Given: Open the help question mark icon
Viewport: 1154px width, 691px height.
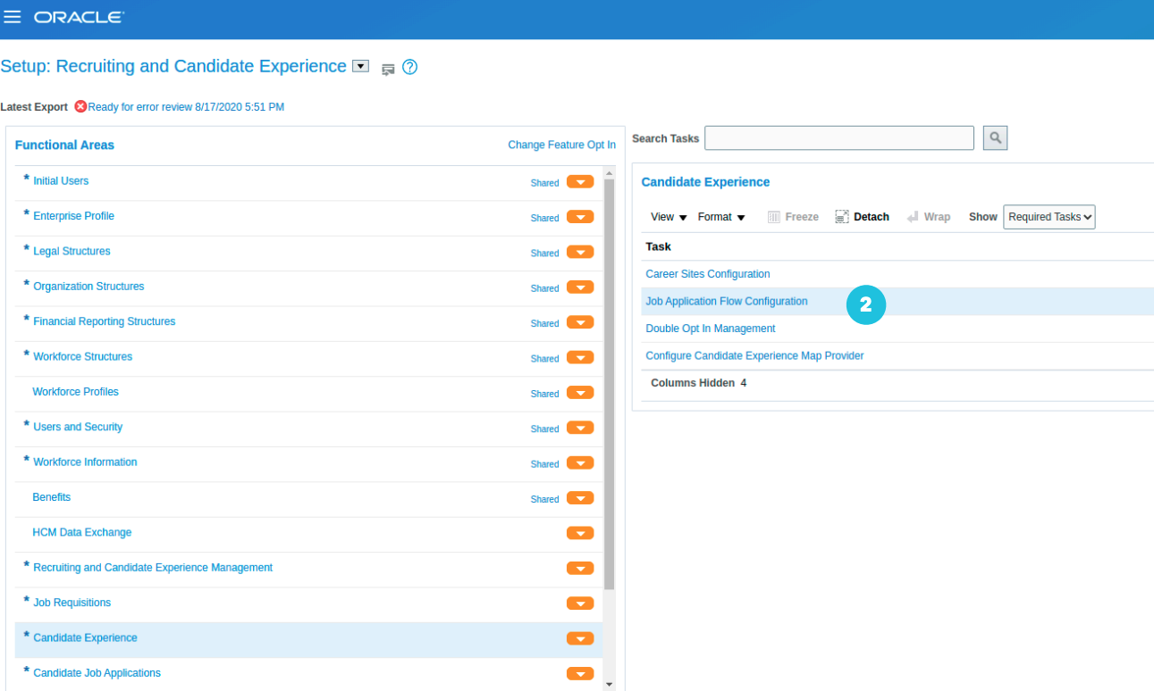Looking at the screenshot, I should (410, 67).
